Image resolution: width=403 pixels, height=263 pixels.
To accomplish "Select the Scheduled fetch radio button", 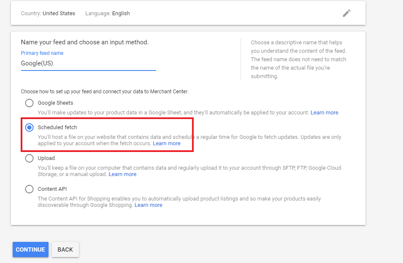I will coord(29,127).
